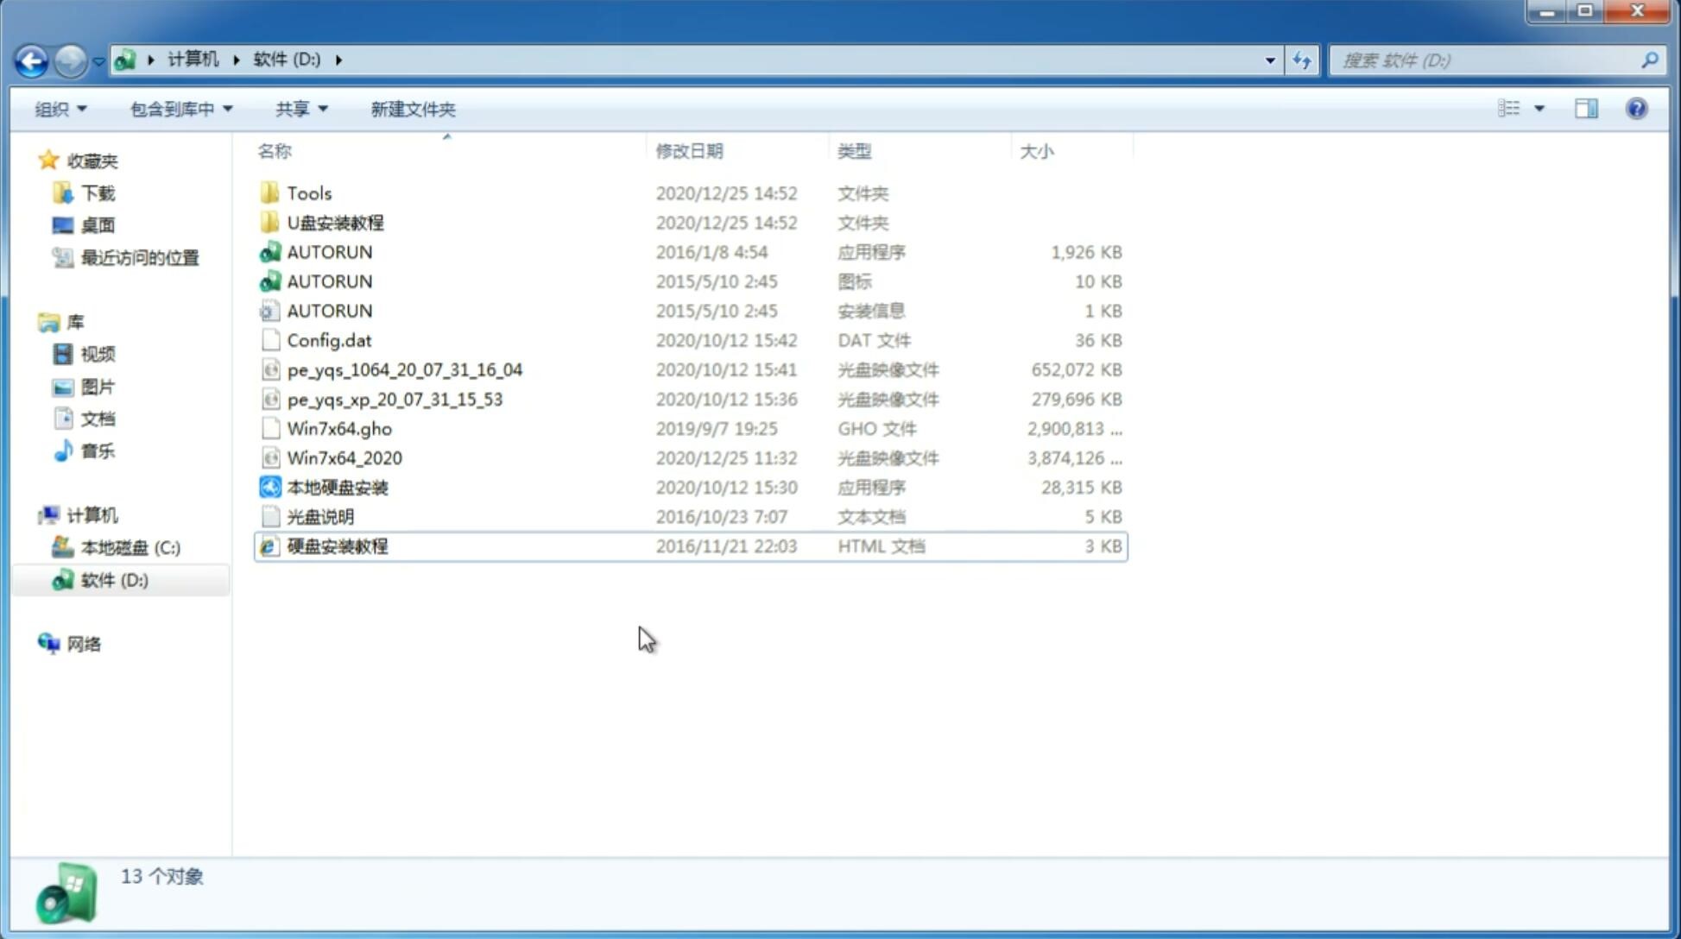
Task: Open the U盘安装教程 folder
Action: coord(335,223)
